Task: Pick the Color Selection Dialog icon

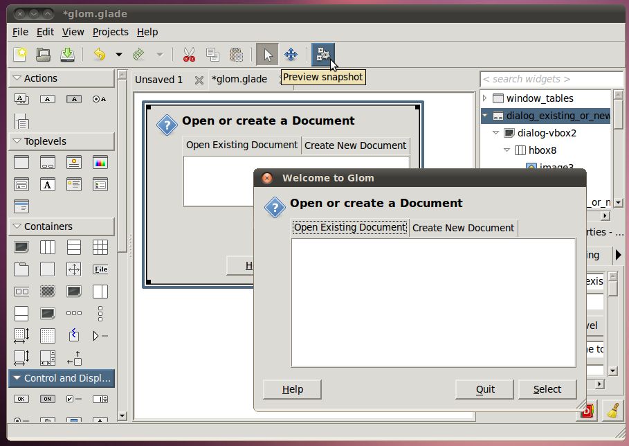Action: point(100,162)
